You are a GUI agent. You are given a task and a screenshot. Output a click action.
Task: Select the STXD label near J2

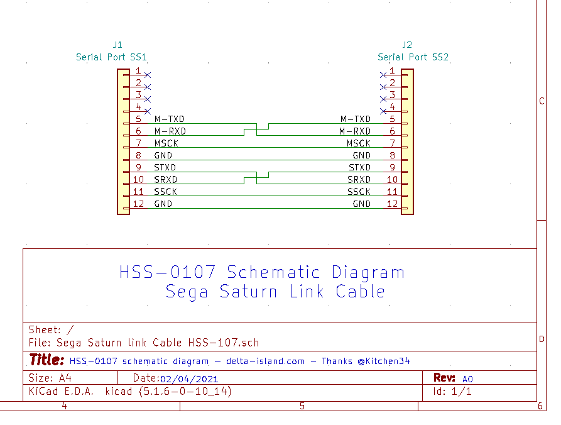click(360, 167)
